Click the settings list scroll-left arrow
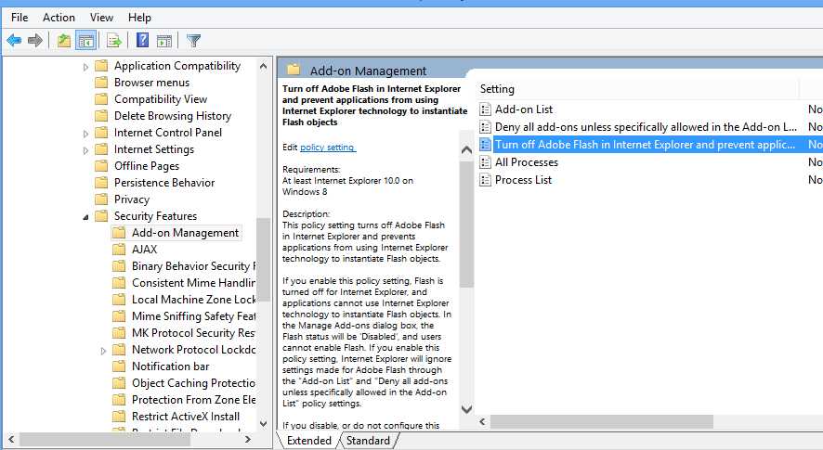 coord(482,421)
